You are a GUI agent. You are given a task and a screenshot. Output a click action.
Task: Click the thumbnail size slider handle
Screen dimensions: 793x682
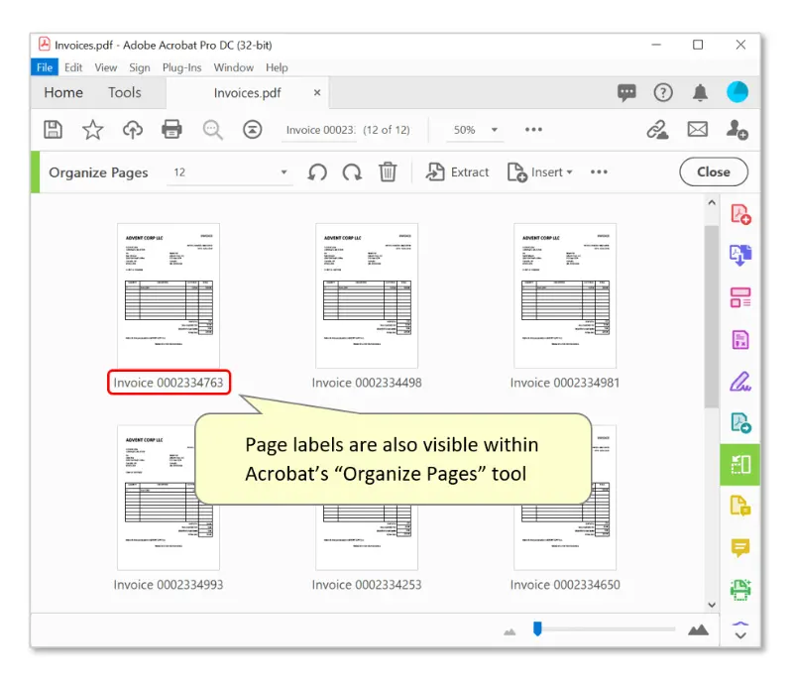[x=537, y=627]
